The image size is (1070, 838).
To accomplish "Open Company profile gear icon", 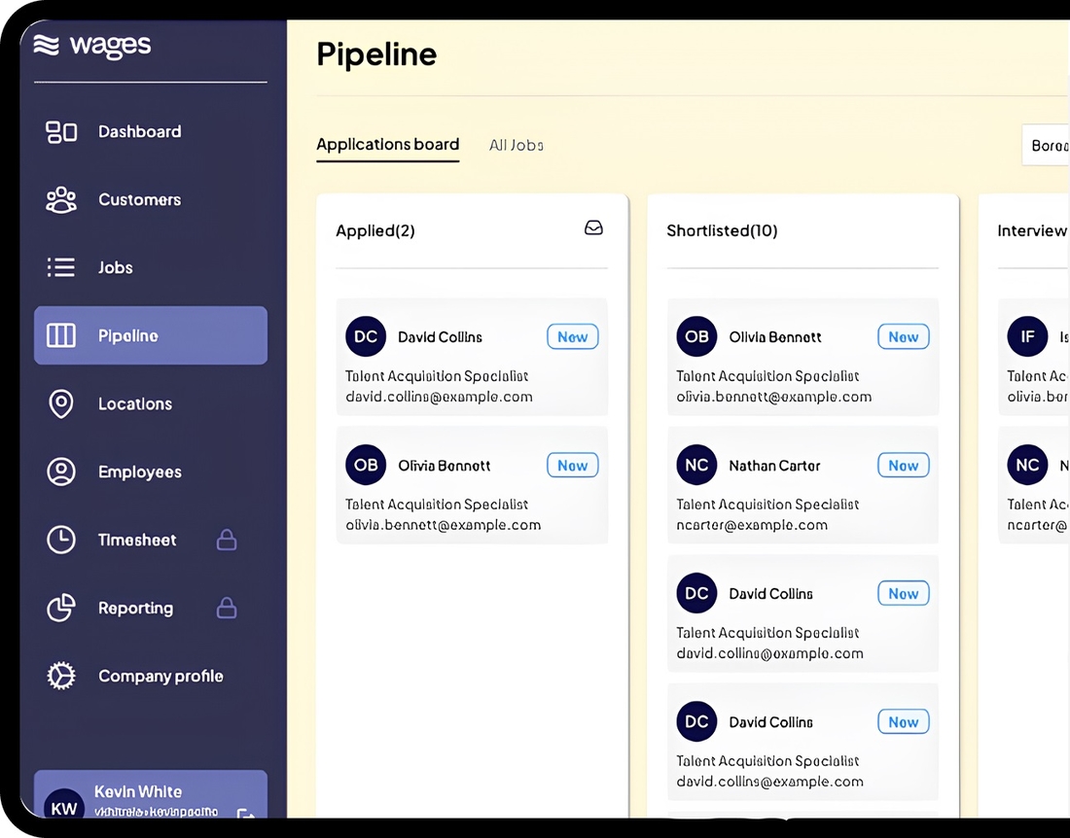I will [x=61, y=676].
